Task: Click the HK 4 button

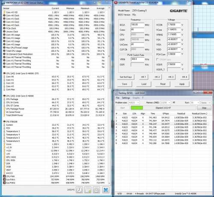Action: tap(184, 77)
